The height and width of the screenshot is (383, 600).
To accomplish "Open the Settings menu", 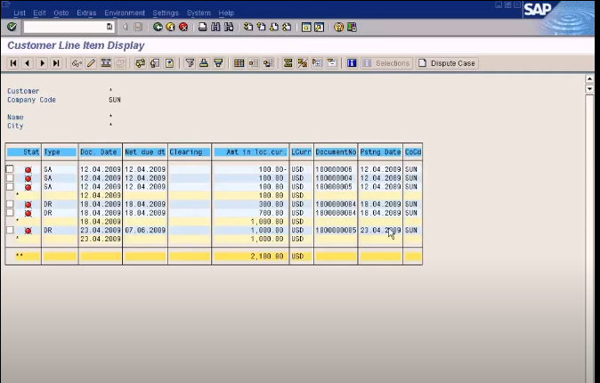I will [x=166, y=13].
